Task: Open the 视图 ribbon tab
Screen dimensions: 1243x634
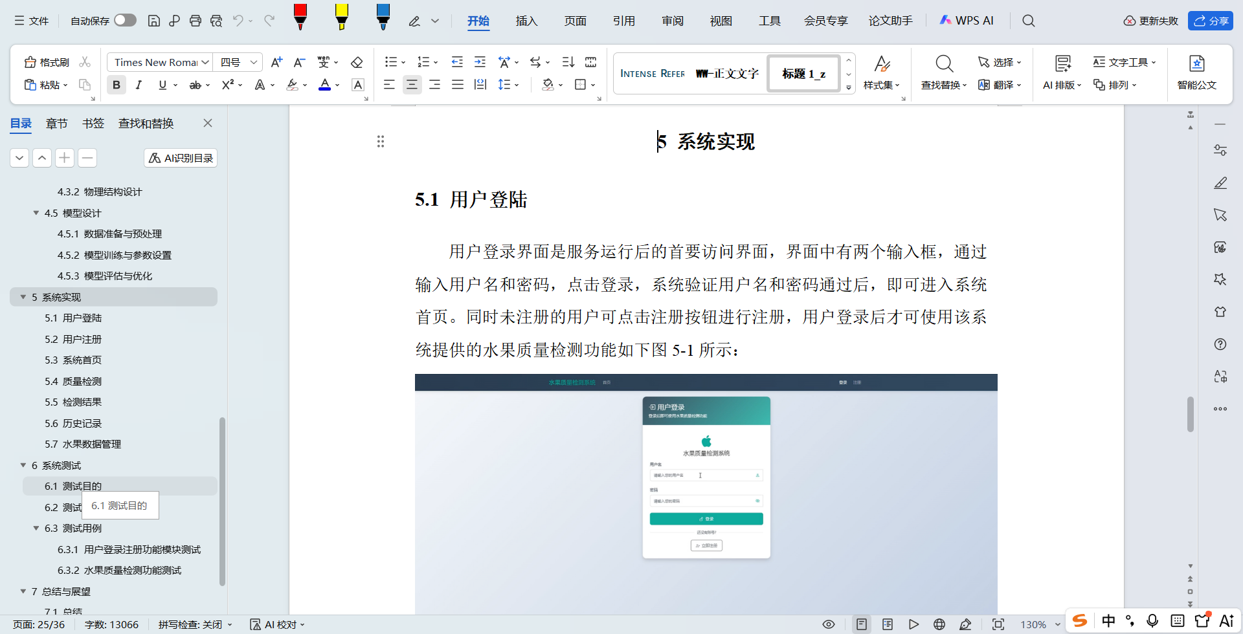Action: tap(721, 21)
